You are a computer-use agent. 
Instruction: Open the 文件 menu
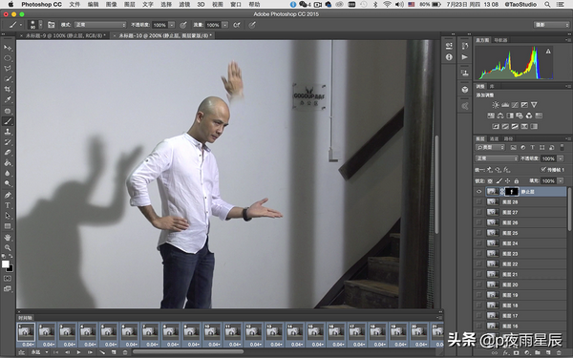point(74,5)
